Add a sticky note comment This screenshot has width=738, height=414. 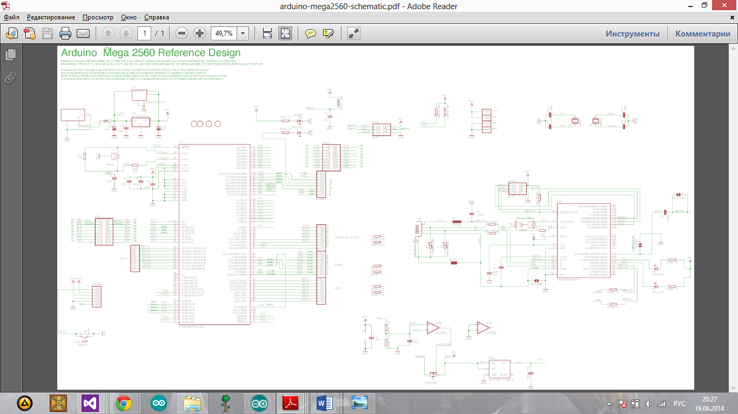(310, 33)
